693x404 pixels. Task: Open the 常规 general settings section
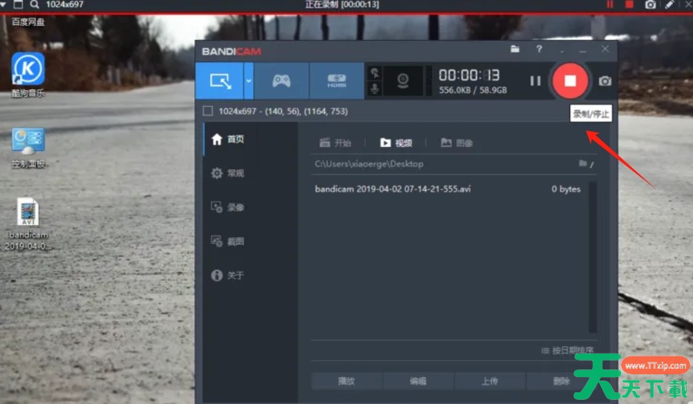coord(229,173)
